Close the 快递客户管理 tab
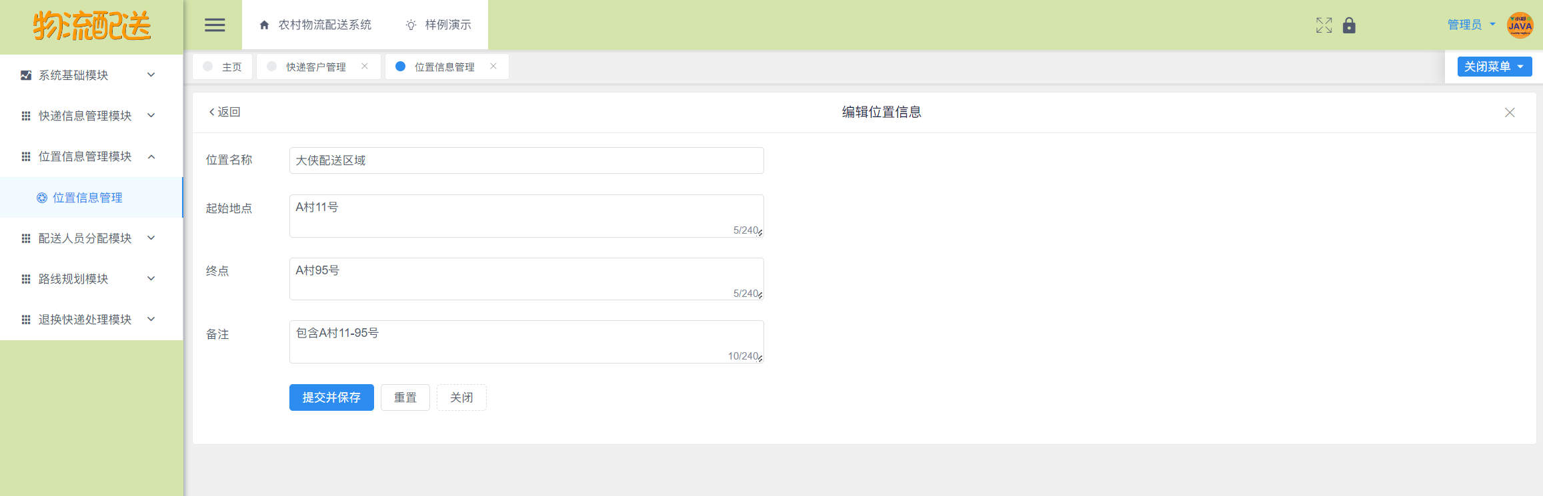The height and width of the screenshot is (496, 1543). point(365,66)
